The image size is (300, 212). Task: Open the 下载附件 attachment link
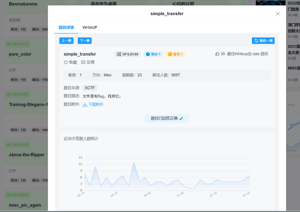(x=96, y=105)
